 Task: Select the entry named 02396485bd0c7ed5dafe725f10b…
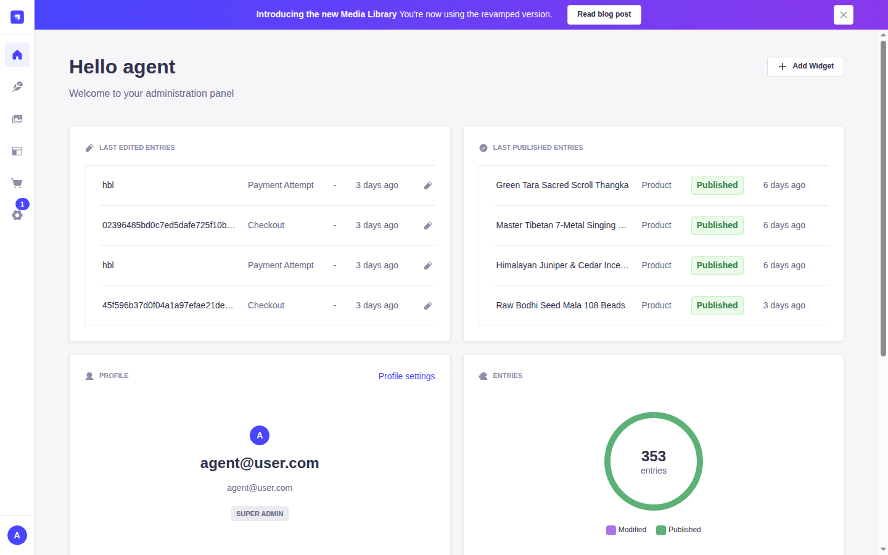point(169,225)
